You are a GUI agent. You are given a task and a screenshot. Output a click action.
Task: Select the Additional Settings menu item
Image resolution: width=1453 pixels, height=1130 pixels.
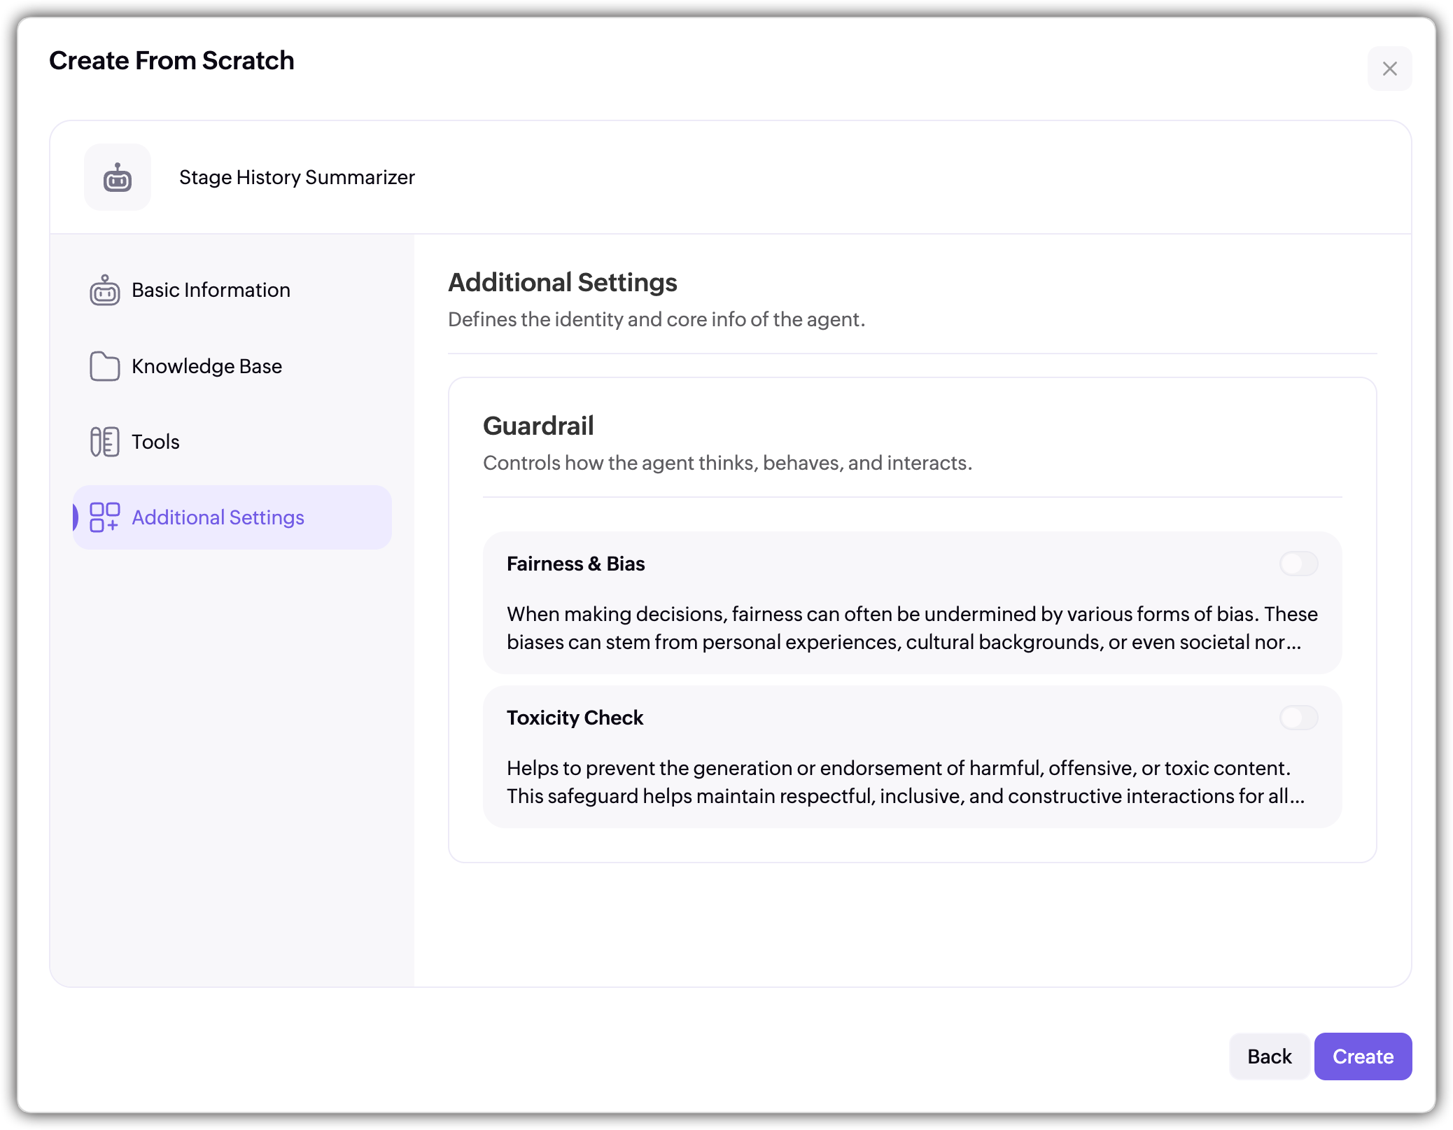pyautogui.click(x=218, y=517)
